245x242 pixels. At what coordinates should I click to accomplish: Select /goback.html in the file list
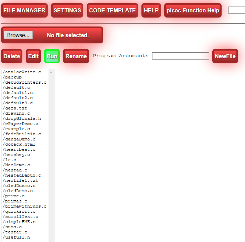tap(25, 144)
